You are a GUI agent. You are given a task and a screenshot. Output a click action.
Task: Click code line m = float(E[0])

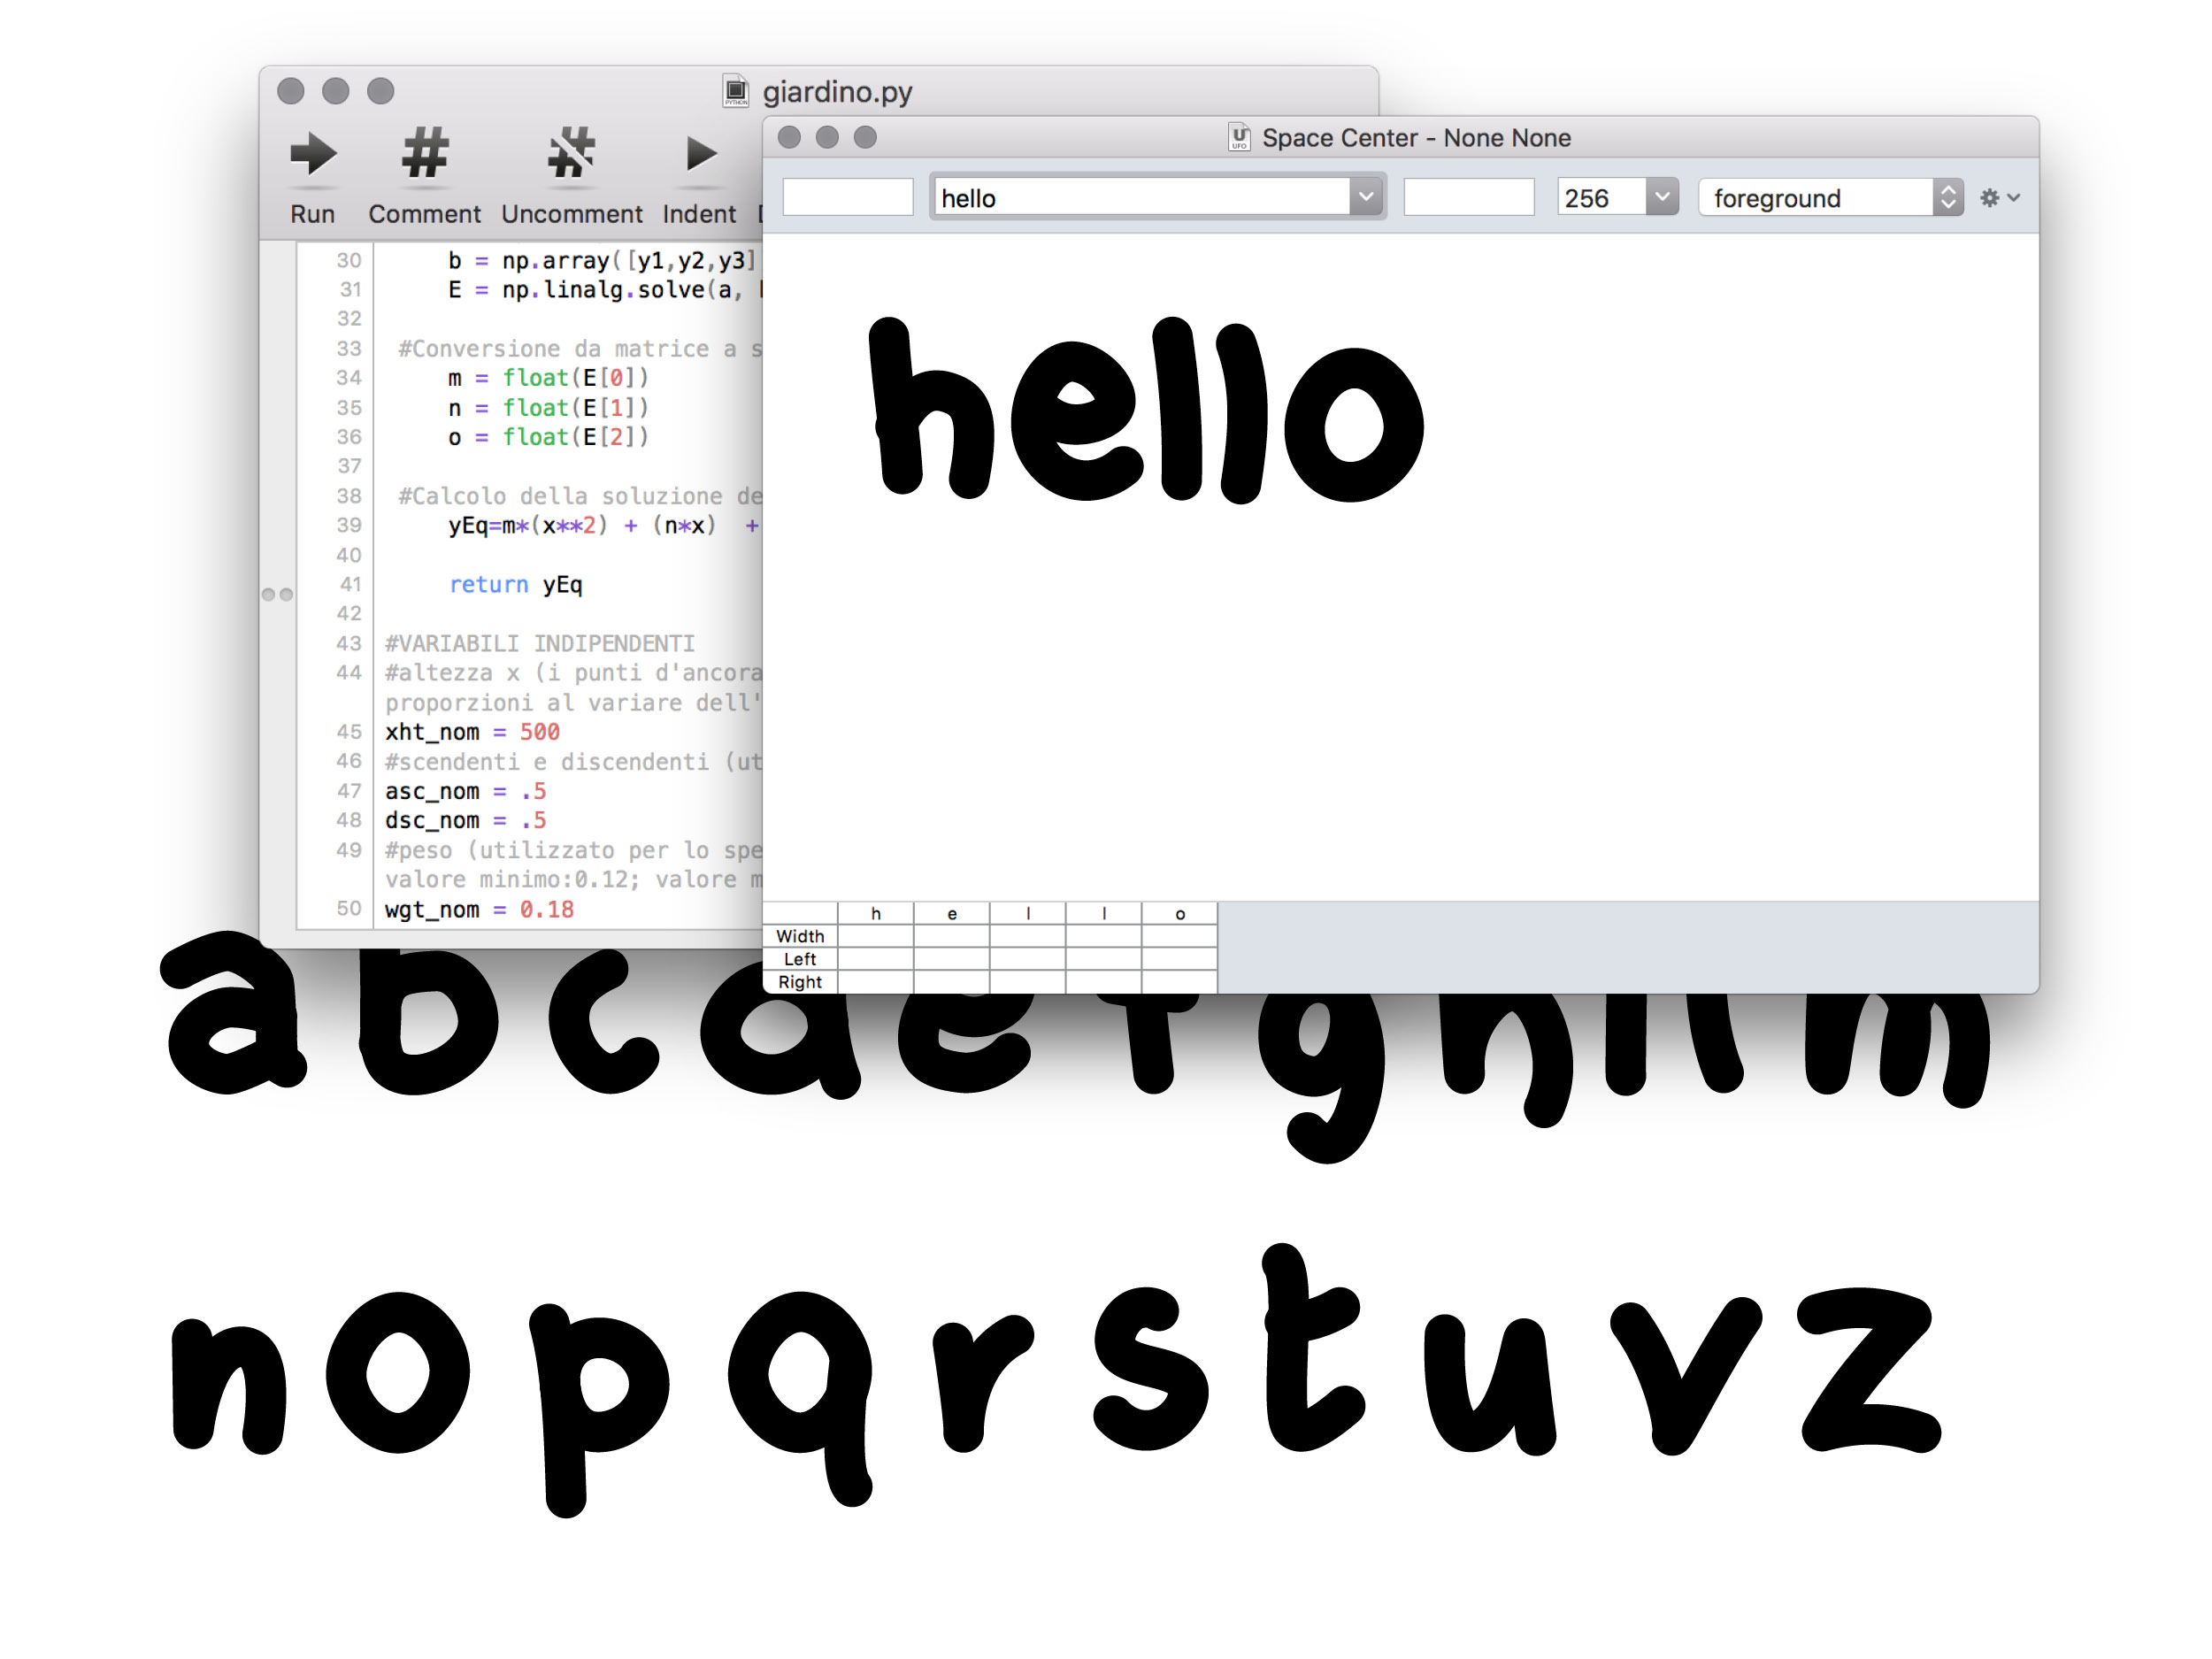tap(549, 378)
